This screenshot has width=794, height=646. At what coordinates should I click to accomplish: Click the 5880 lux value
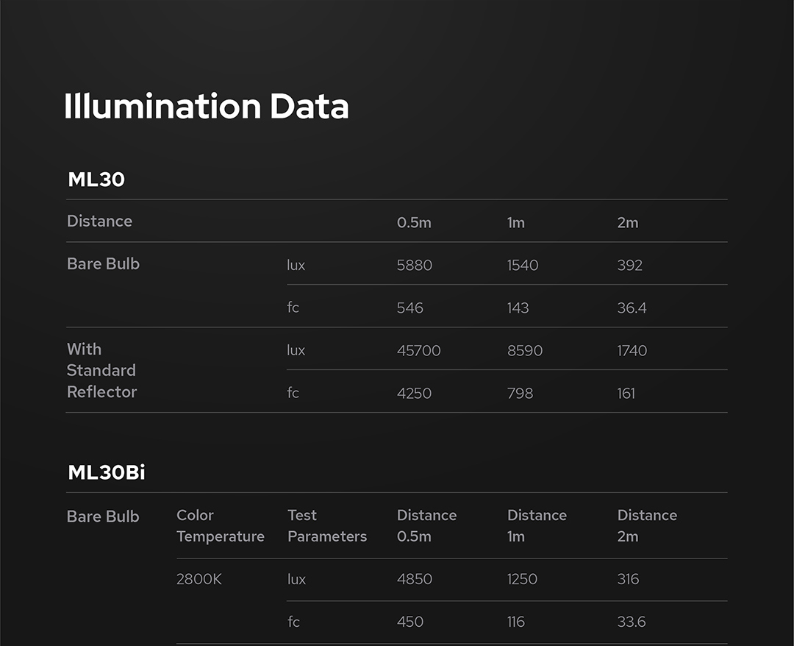click(415, 265)
